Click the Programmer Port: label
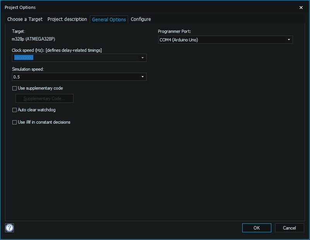 [175, 31]
